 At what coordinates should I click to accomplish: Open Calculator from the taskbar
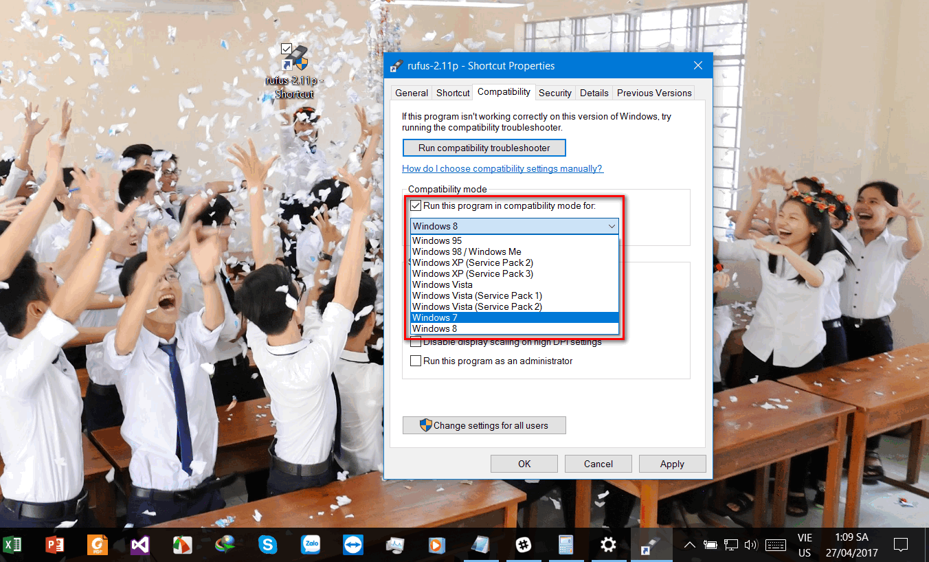click(x=566, y=546)
